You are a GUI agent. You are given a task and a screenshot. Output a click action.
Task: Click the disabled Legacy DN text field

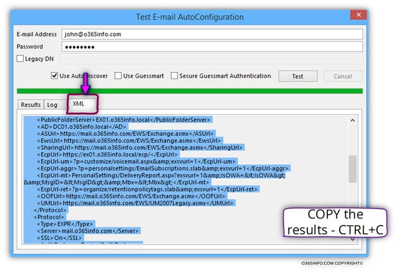[211, 59]
